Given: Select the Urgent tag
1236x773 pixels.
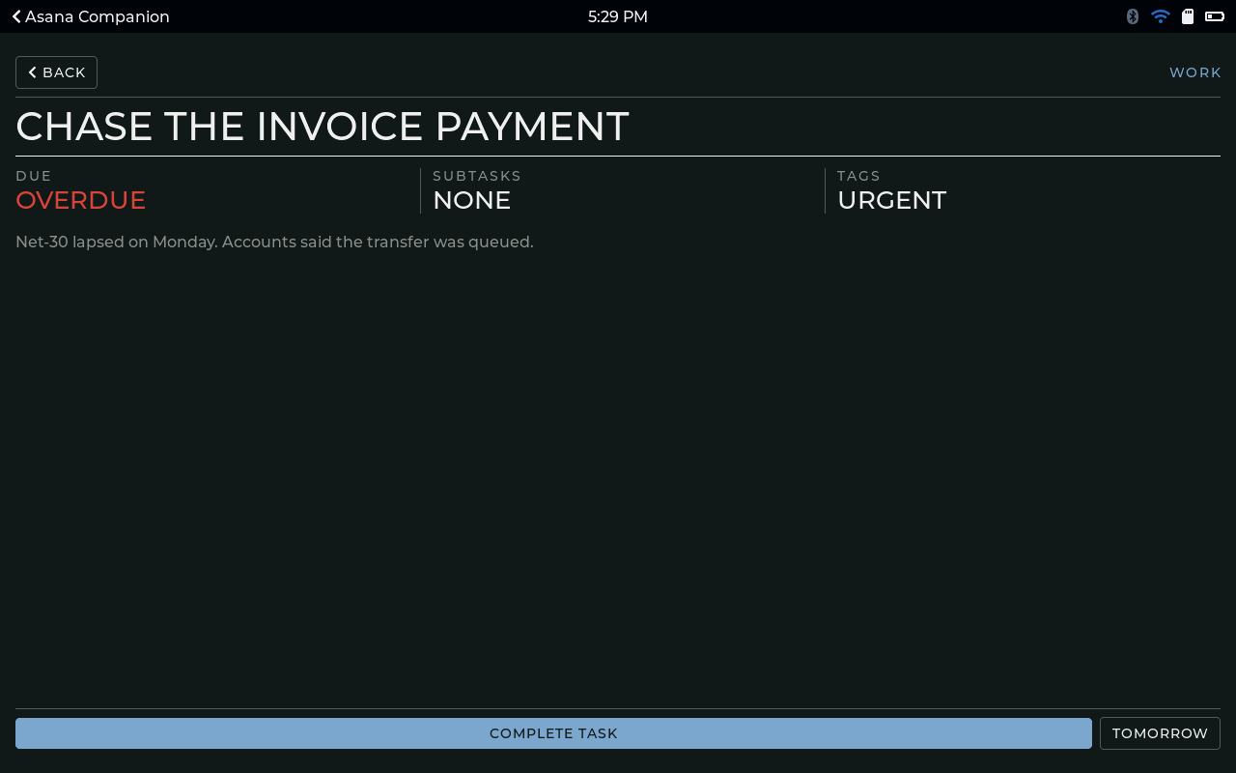Looking at the screenshot, I should click(891, 200).
